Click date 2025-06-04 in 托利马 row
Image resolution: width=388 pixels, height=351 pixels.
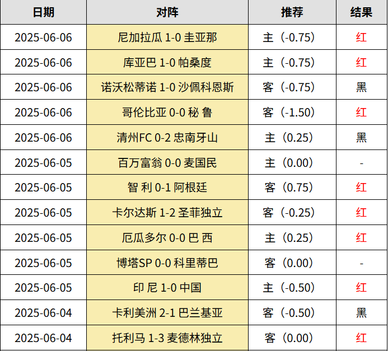click(x=43, y=338)
